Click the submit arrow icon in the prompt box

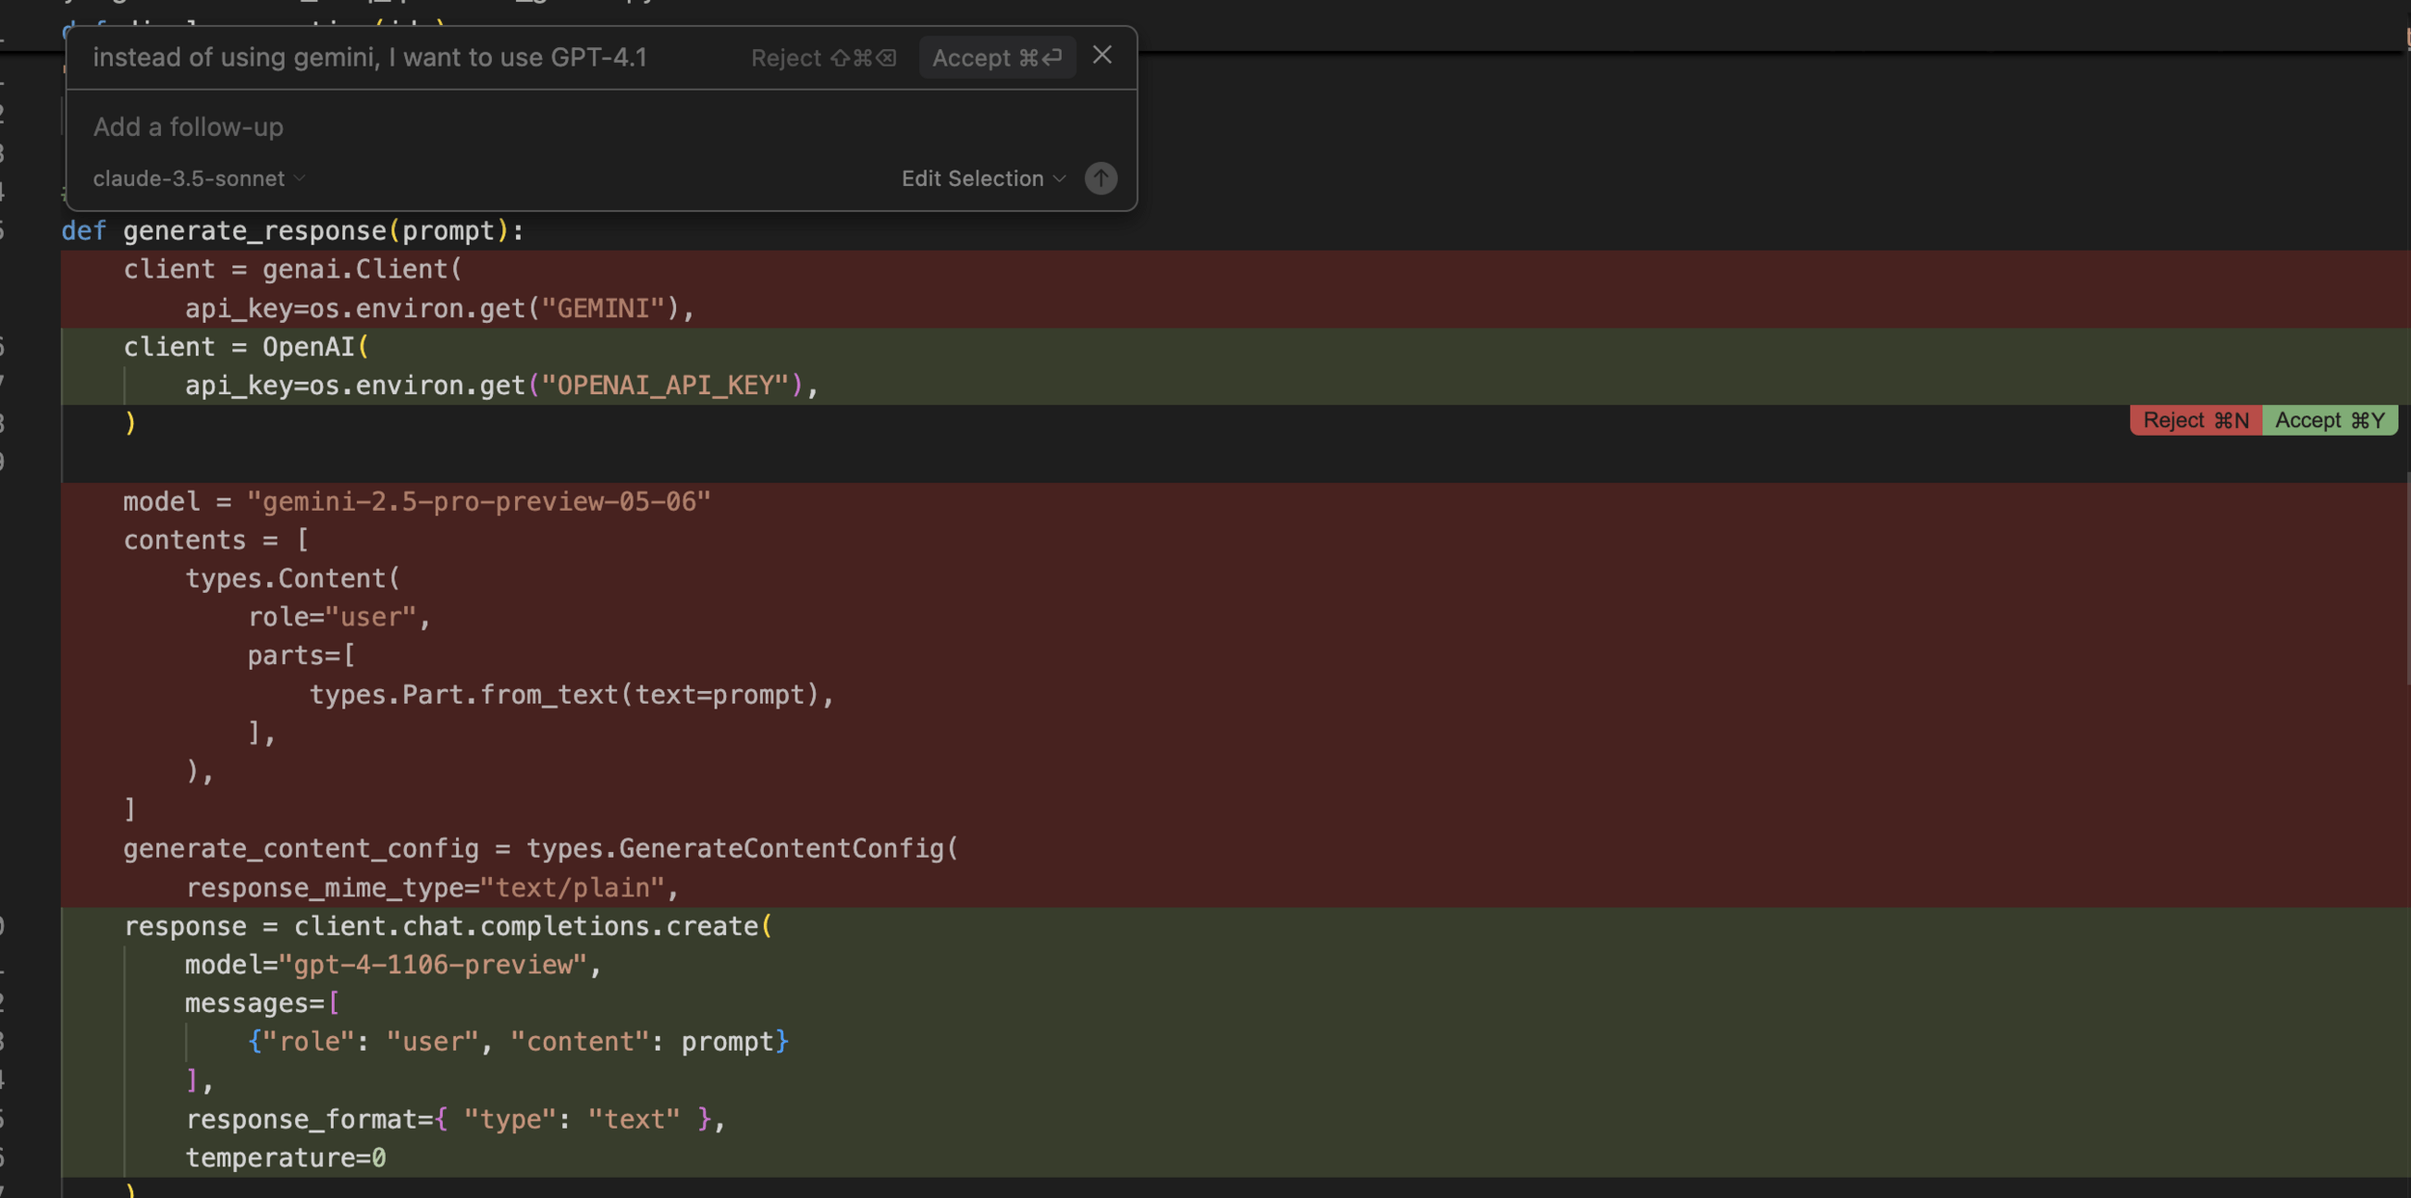coord(1100,178)
